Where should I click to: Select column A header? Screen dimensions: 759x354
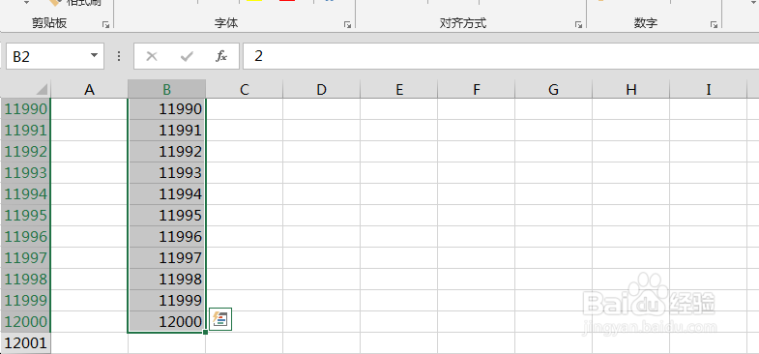pyautogui.click(x=89, y=89)
